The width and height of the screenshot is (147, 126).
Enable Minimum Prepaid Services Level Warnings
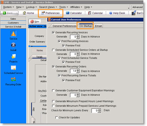click(x=53, y=106)
